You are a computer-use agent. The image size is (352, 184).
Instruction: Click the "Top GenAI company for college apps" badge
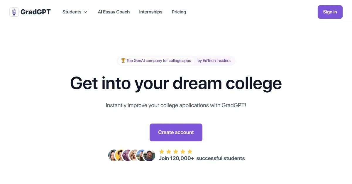click(x=159, y=61)
